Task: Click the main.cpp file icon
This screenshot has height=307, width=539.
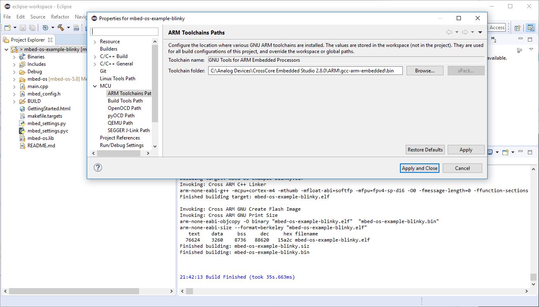Action: [22, 86]
